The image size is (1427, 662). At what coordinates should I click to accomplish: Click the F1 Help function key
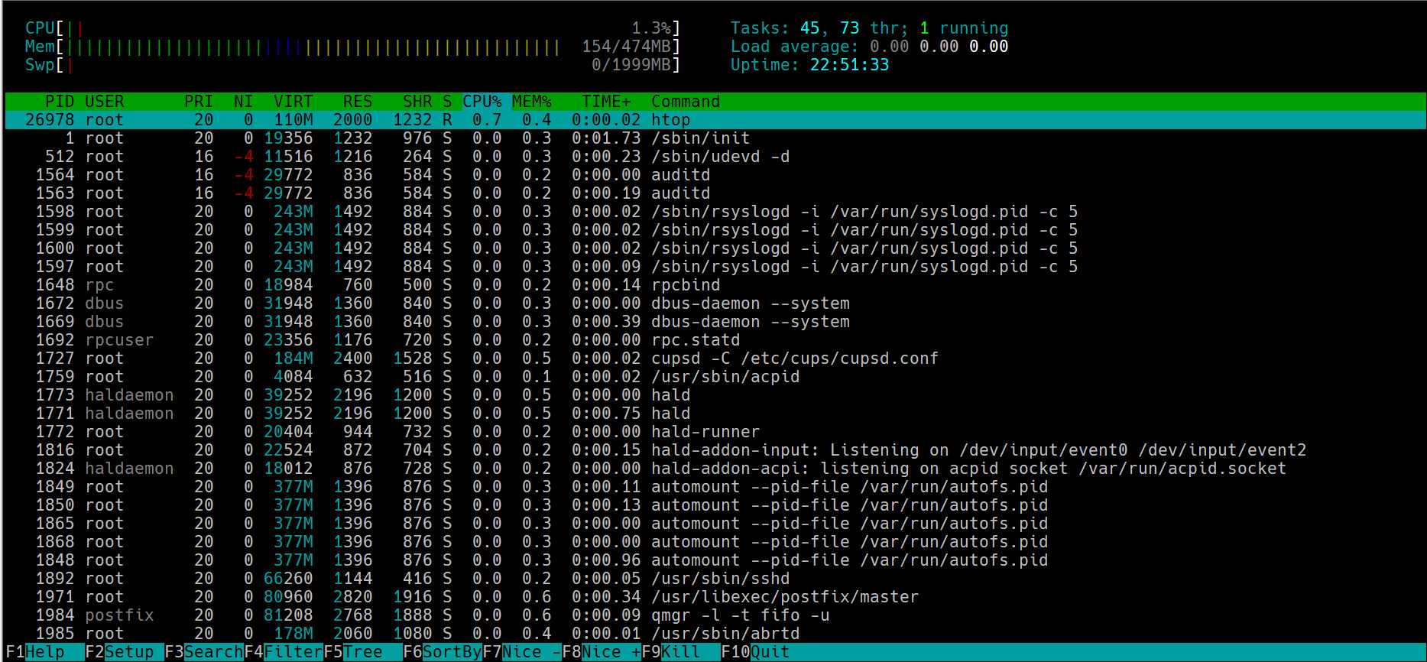click(x=44, y=652)
